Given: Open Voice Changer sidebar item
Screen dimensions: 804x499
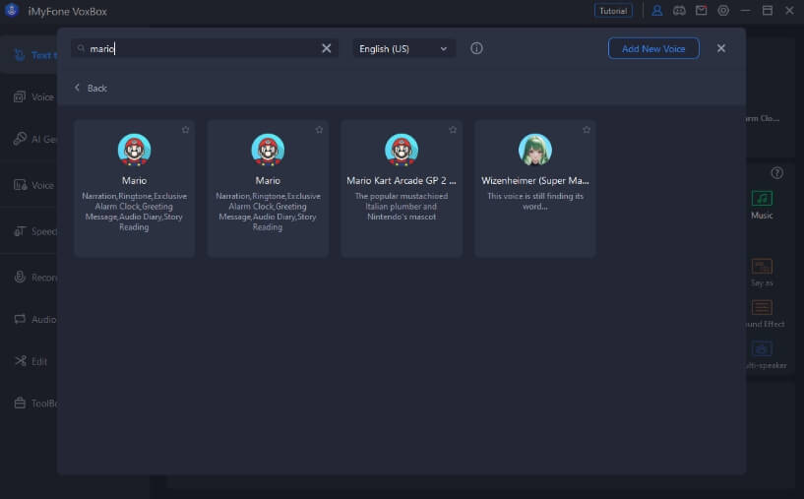Looking at the screenshot, I should pyautogui.click(x=34, y=185).
